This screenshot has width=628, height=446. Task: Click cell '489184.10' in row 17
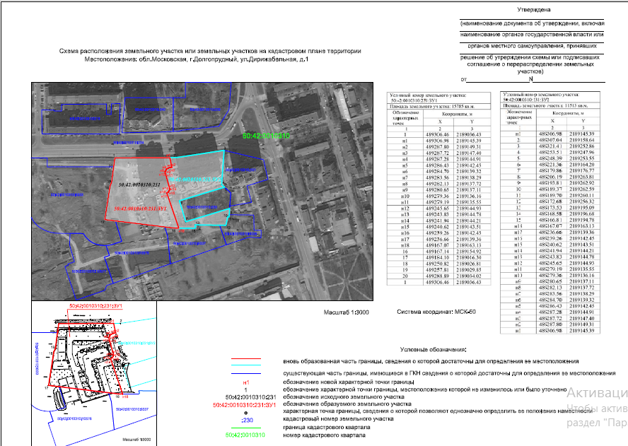437,258
